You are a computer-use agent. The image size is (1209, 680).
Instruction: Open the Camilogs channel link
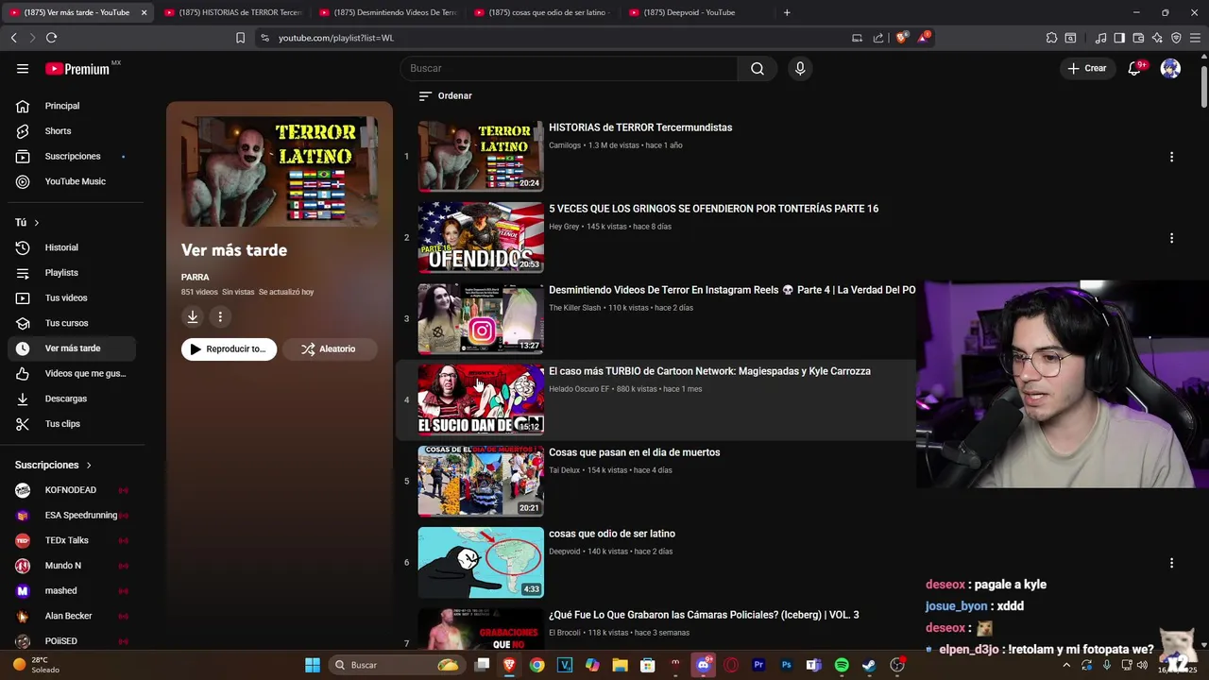[x=564, y=145]
